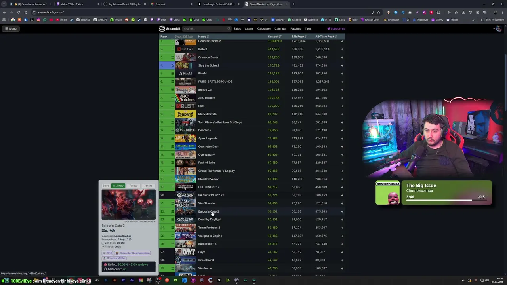Expand the plus button for Dota 2

pyautogui.click(x=342, y=49)
